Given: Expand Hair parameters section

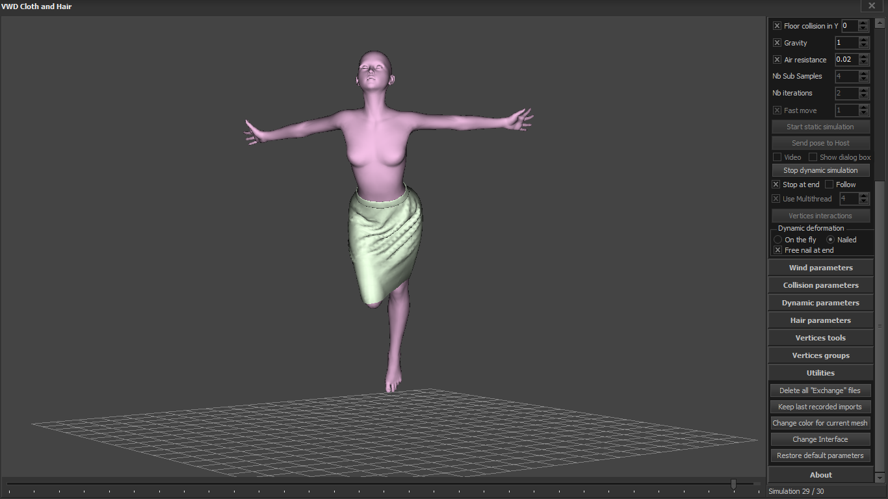Looking at the screenshot, I should (820, 320).
